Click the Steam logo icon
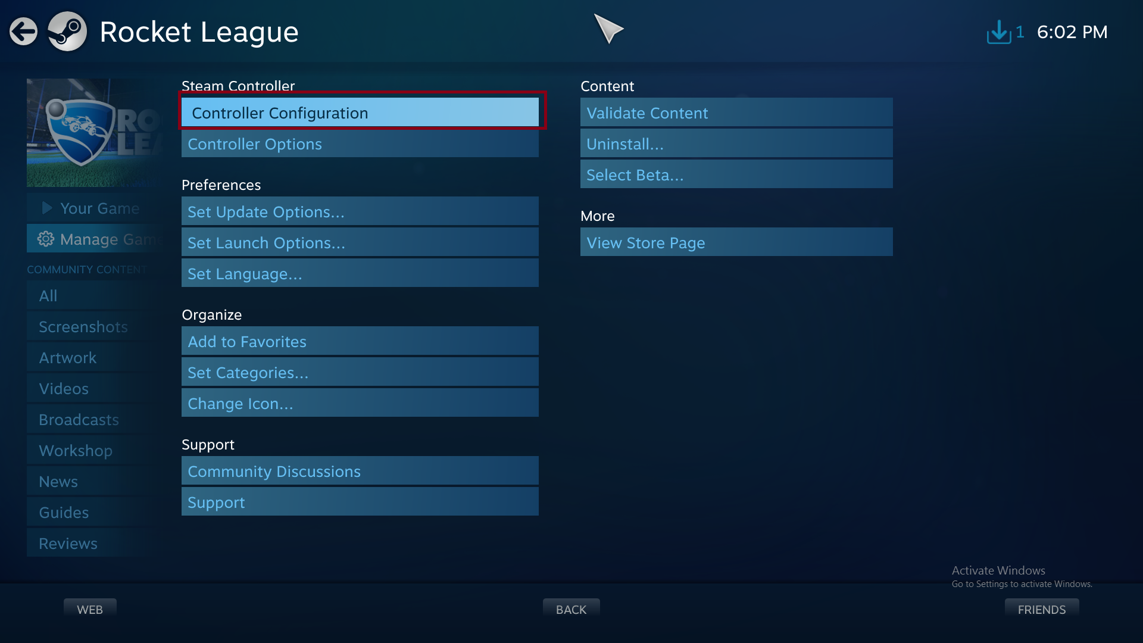 pos(67,32)
